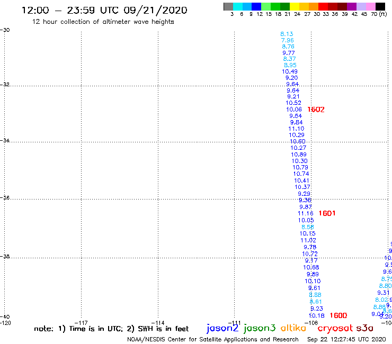Select the purple swatch in the legend
This screenshot has width=392, height=344.
tap(352, 6)
